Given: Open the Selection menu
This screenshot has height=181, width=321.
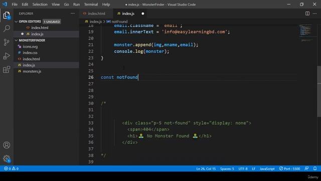Looking at the screenshot, I should (x=40, y=5).
